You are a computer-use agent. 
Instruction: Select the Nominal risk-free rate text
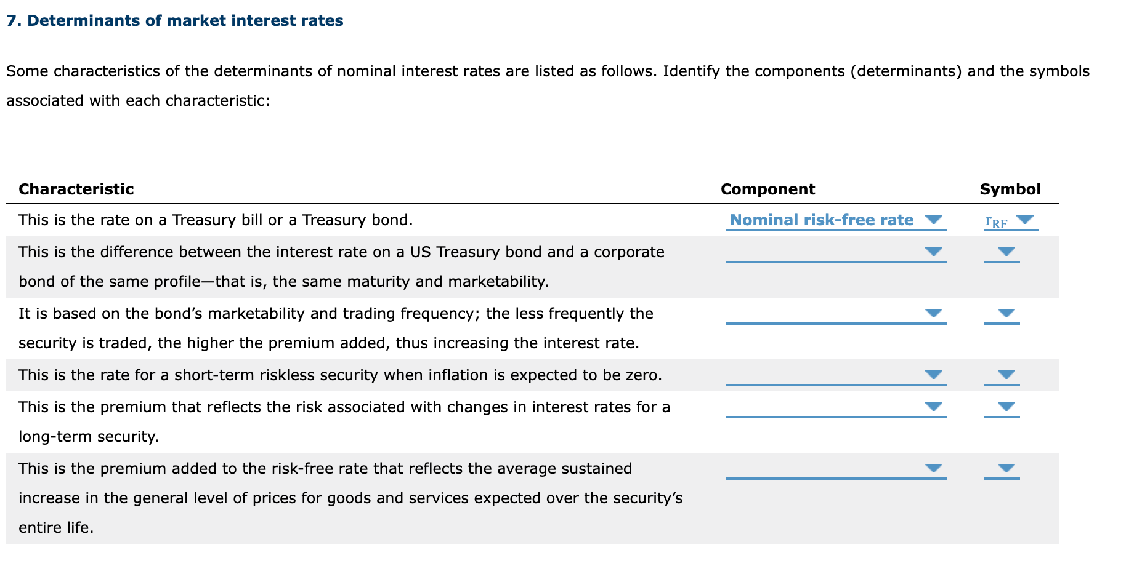820,220
